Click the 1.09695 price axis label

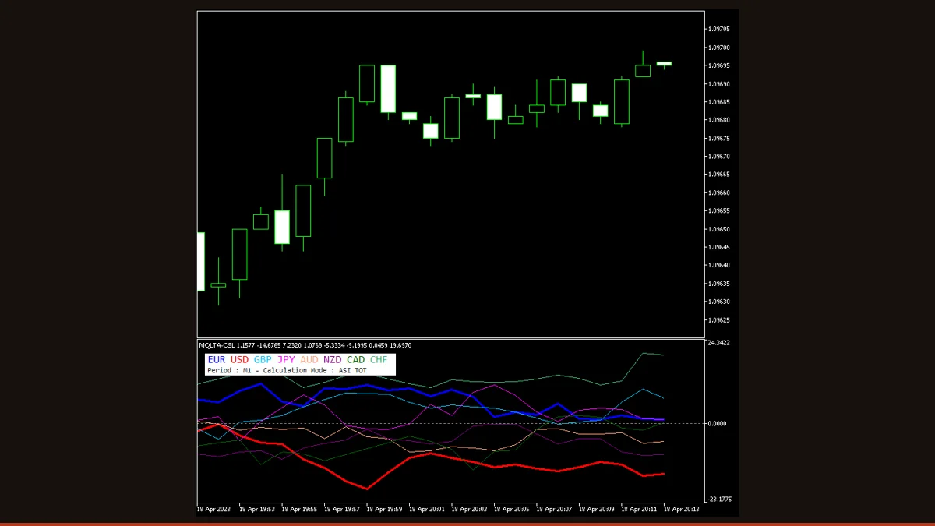click(x=719, y=65)
